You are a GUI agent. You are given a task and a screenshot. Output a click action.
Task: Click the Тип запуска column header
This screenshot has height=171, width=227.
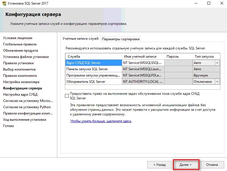click(206, 57)
